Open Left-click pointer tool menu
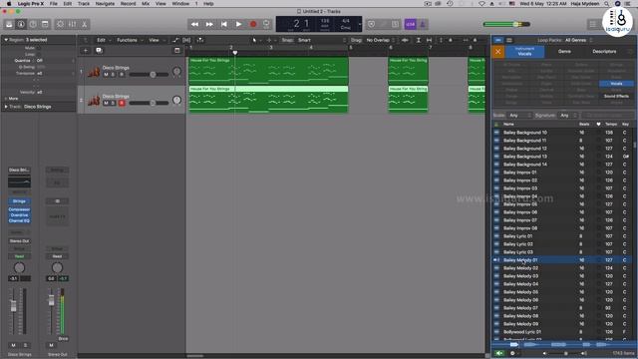 point(256,40)
